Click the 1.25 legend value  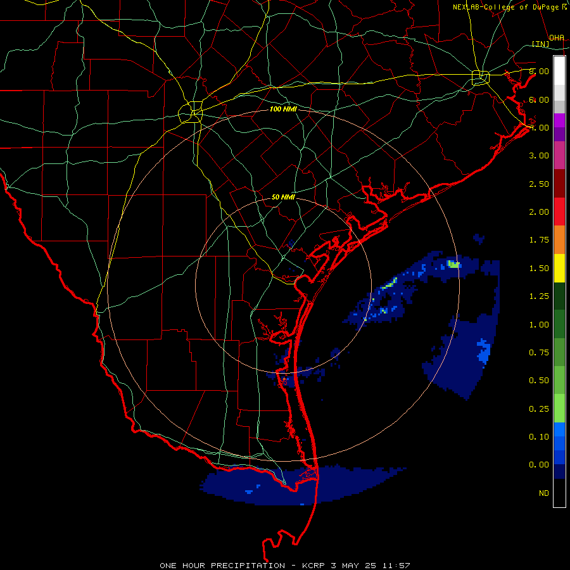click(x=539, y=296)
